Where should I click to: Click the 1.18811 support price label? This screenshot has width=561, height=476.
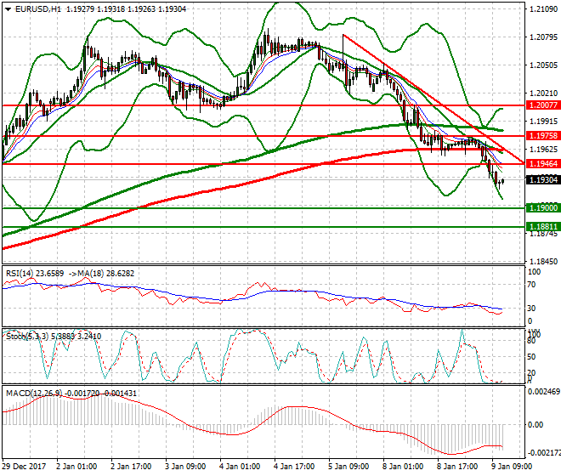click(541, 227)
